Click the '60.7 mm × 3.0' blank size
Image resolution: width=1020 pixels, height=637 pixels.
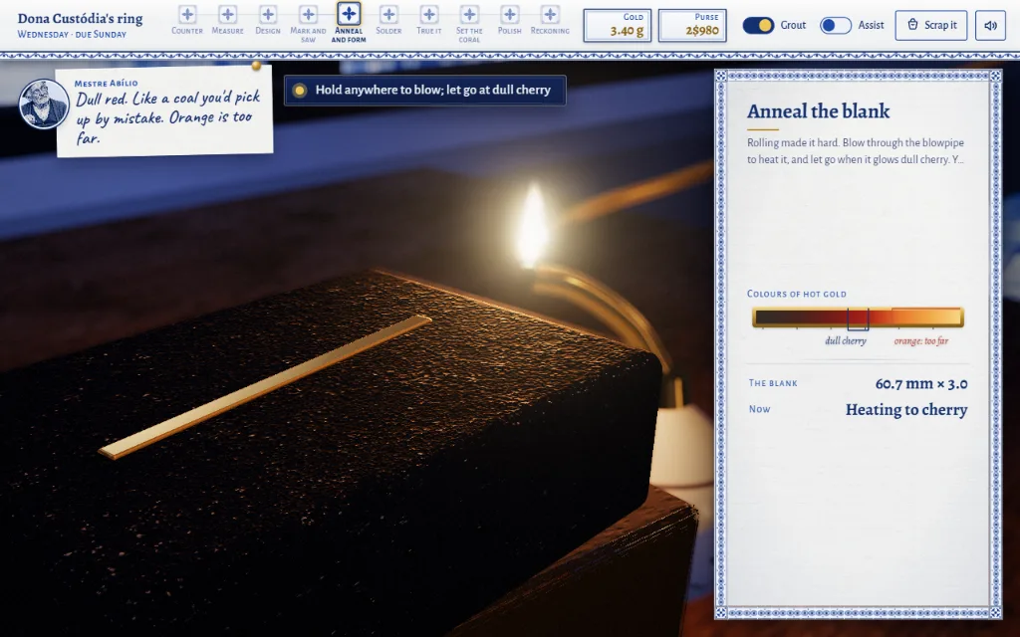(921, 383)
